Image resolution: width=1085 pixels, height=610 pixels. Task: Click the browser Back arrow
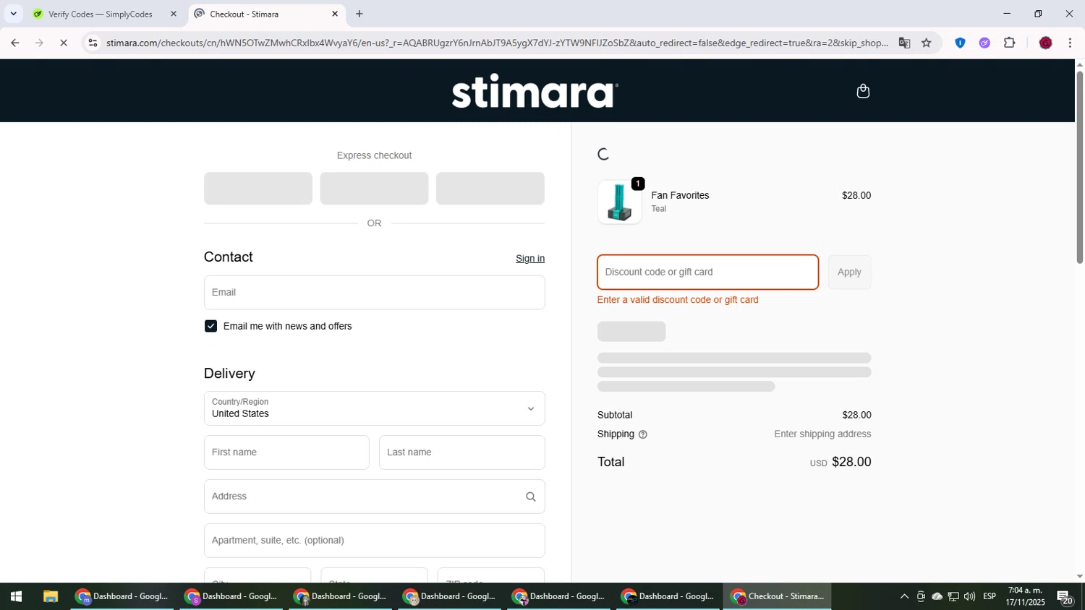[14, 43]
